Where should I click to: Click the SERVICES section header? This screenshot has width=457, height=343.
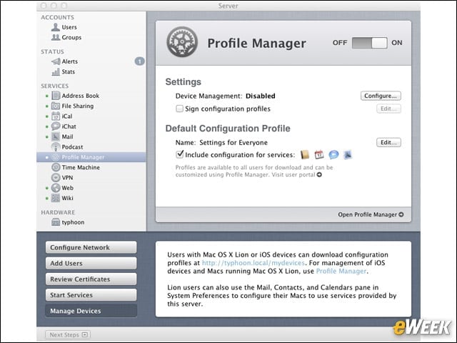(55, 86)
